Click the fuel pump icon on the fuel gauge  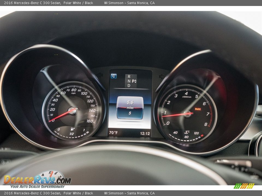point(72,129)
